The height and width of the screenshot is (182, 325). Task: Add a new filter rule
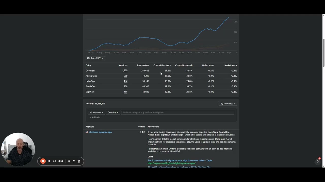point(95,118)
